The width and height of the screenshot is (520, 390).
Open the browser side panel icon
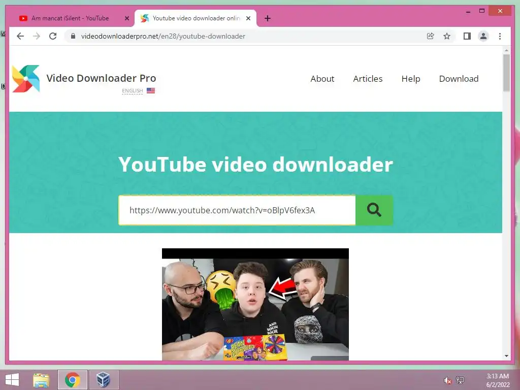click(467, 36)
